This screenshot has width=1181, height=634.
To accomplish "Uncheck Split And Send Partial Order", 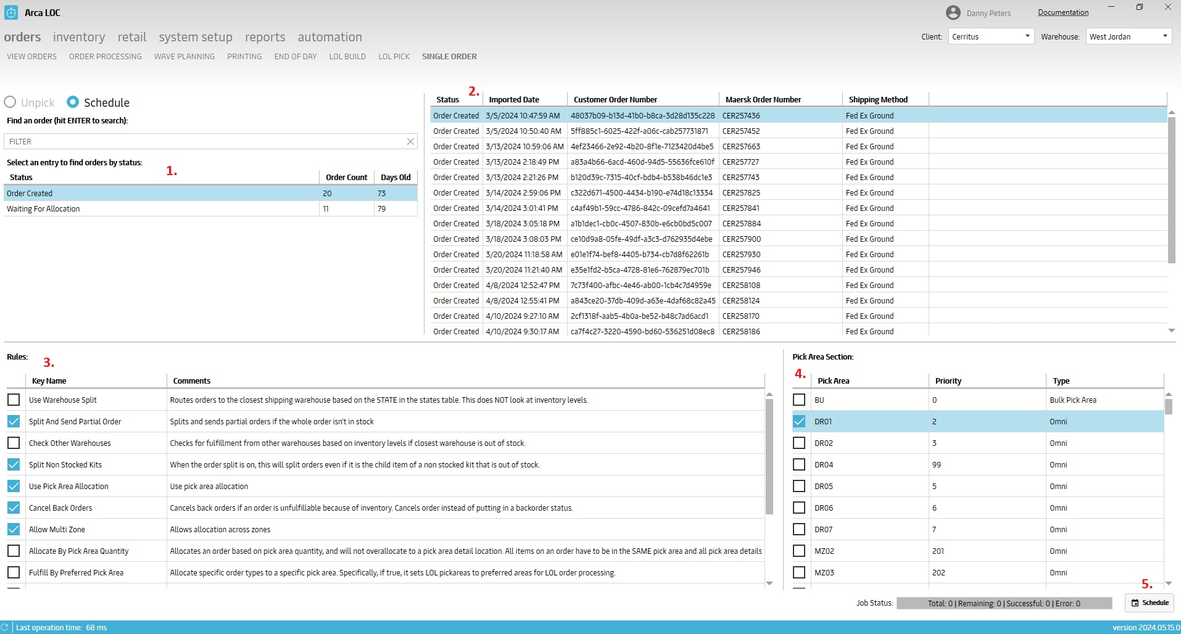I will point(14,421).
